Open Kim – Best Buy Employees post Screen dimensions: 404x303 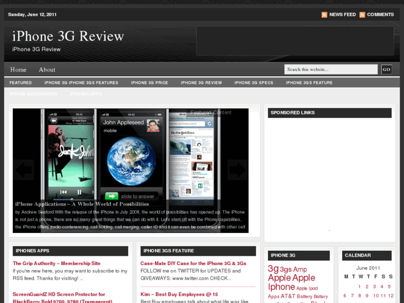pyautogui.click(x=179, y=294)
